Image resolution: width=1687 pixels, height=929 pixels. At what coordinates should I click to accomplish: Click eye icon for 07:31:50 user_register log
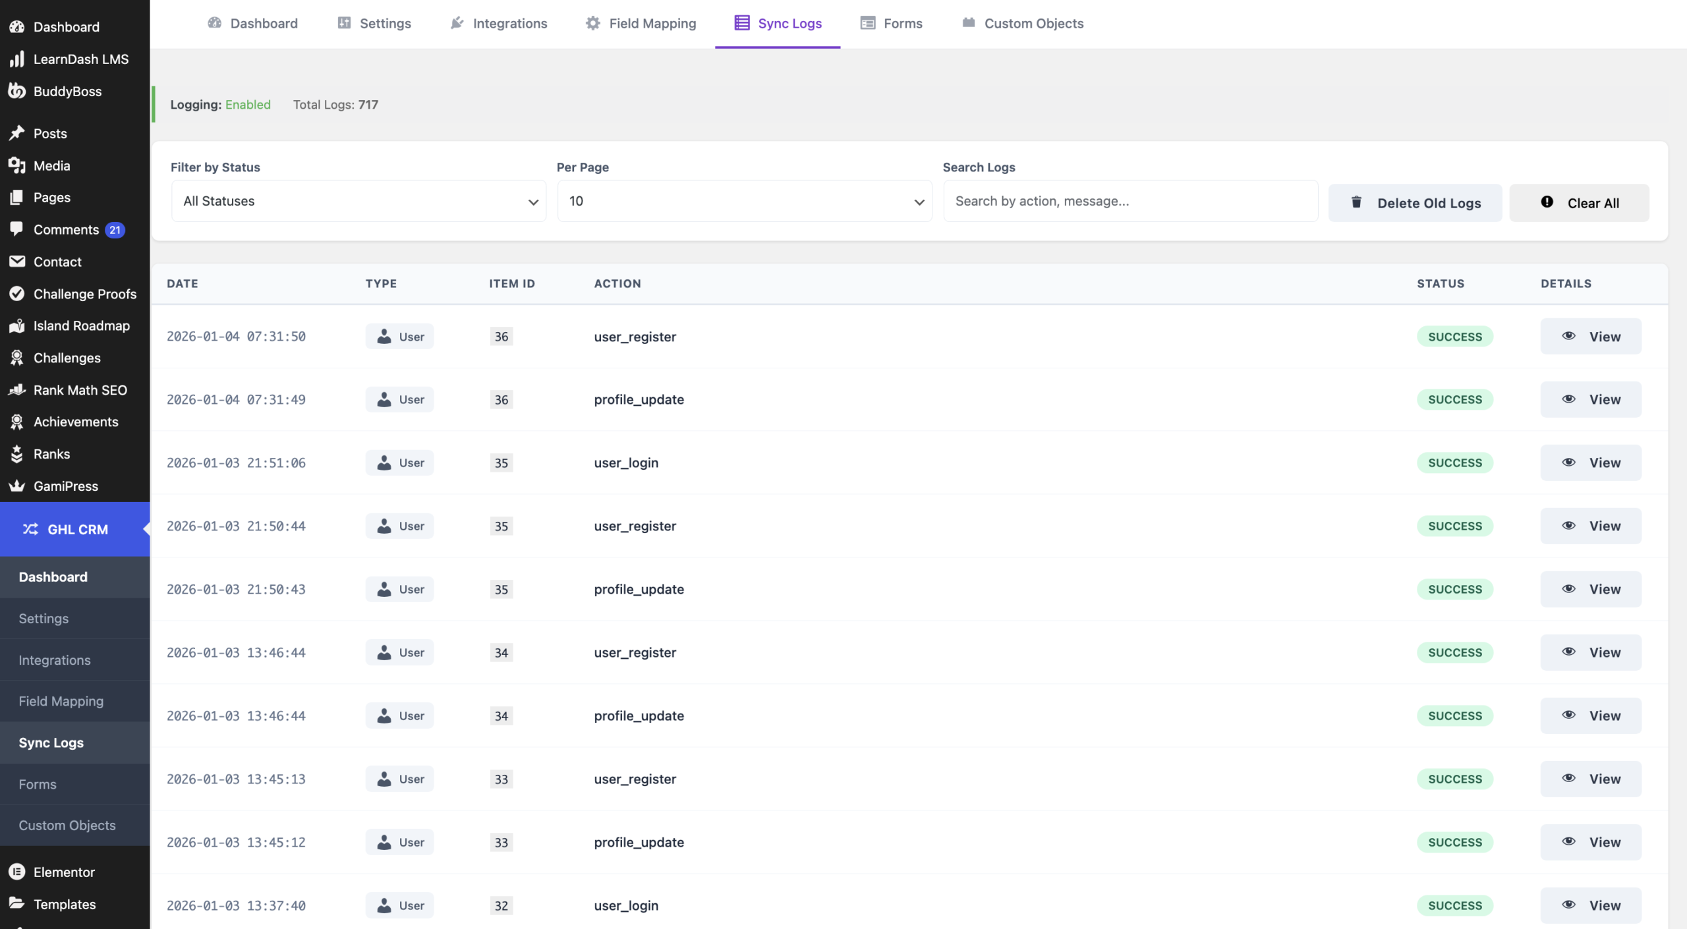pos(1568,336)
